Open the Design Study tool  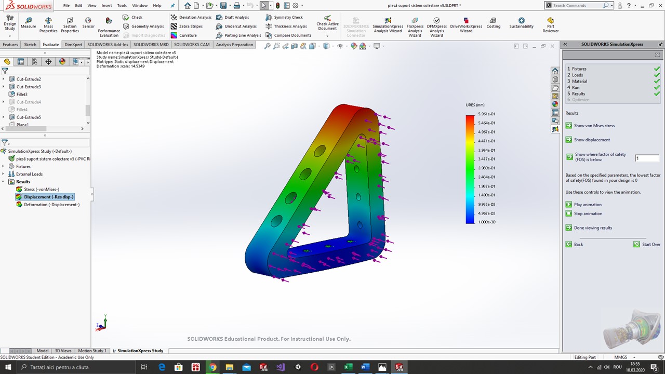tap(10, 23)
